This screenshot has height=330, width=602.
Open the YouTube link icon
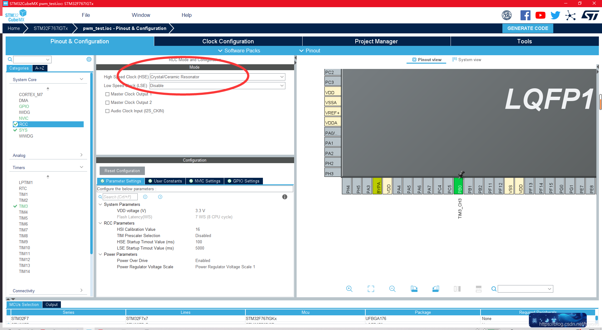[x=540, y=15]
